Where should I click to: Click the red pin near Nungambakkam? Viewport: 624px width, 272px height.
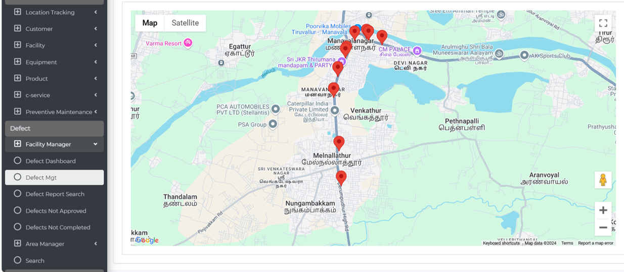pyautogui.click(x=341, y=178)
